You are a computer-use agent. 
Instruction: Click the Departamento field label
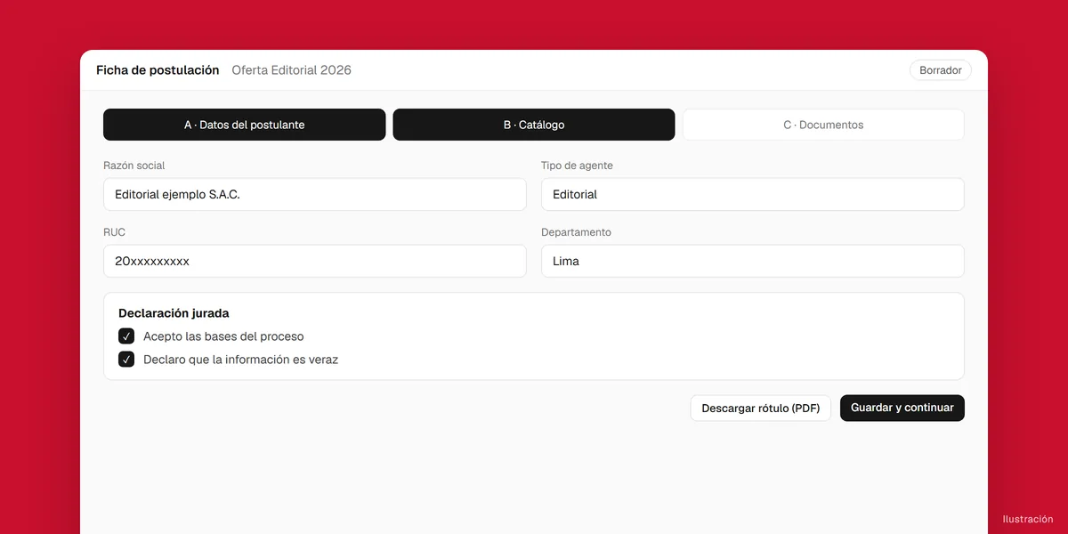(576, 232)
